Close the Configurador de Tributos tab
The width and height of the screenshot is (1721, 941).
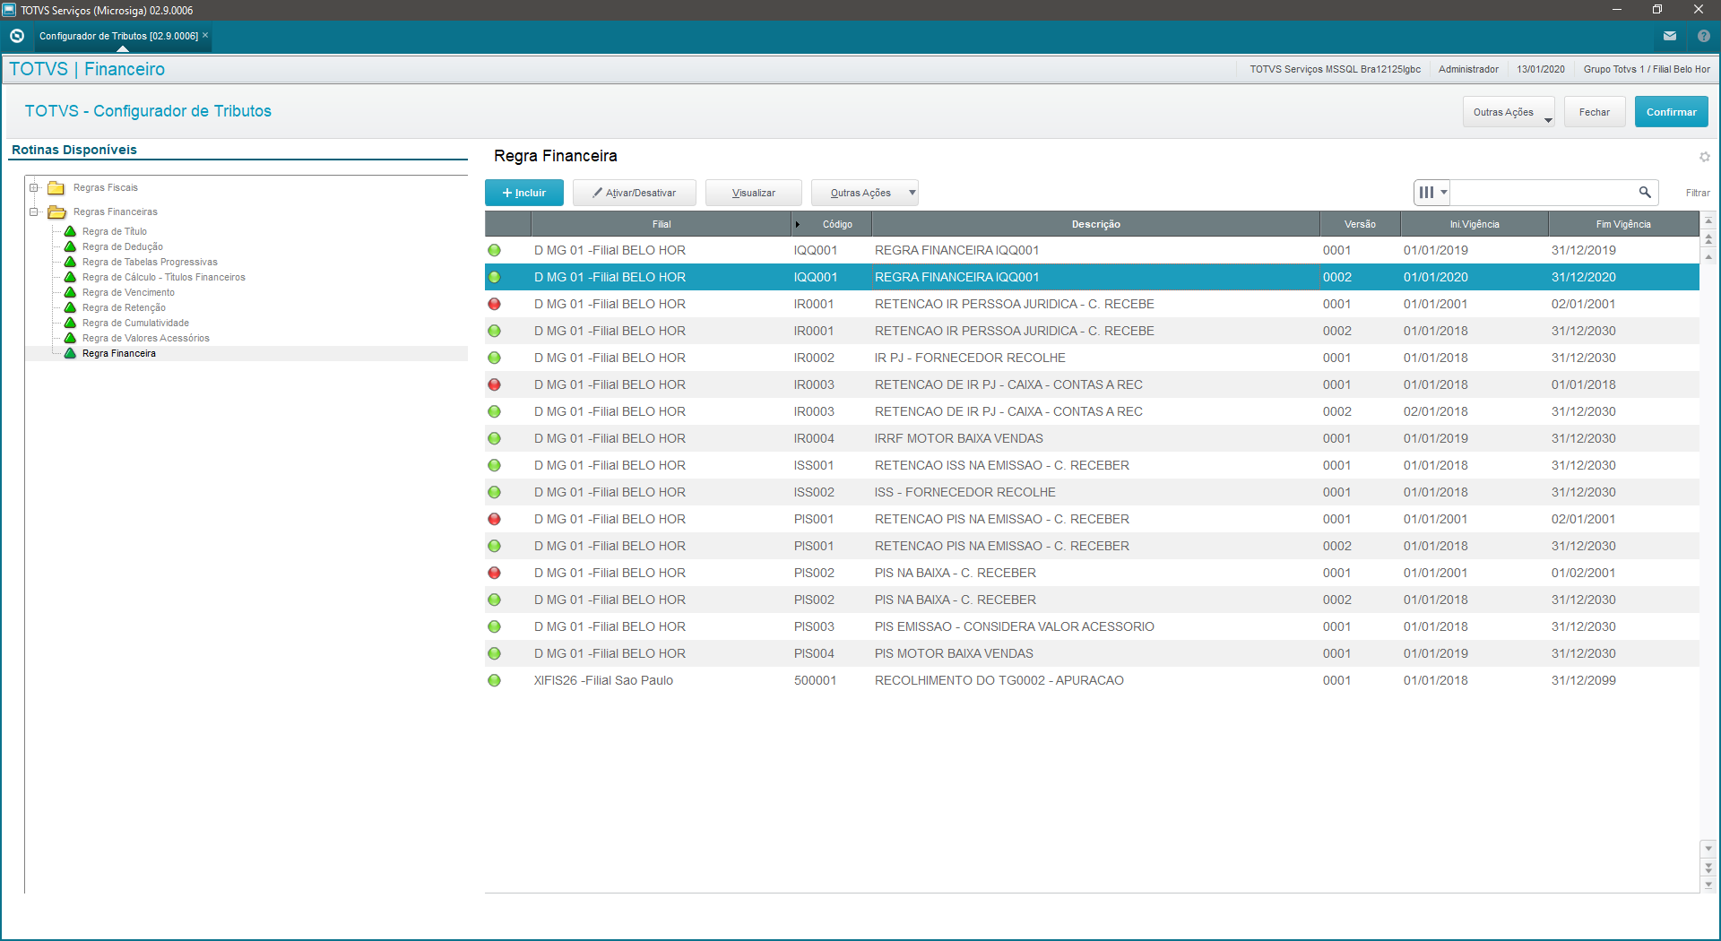(205, 35)
